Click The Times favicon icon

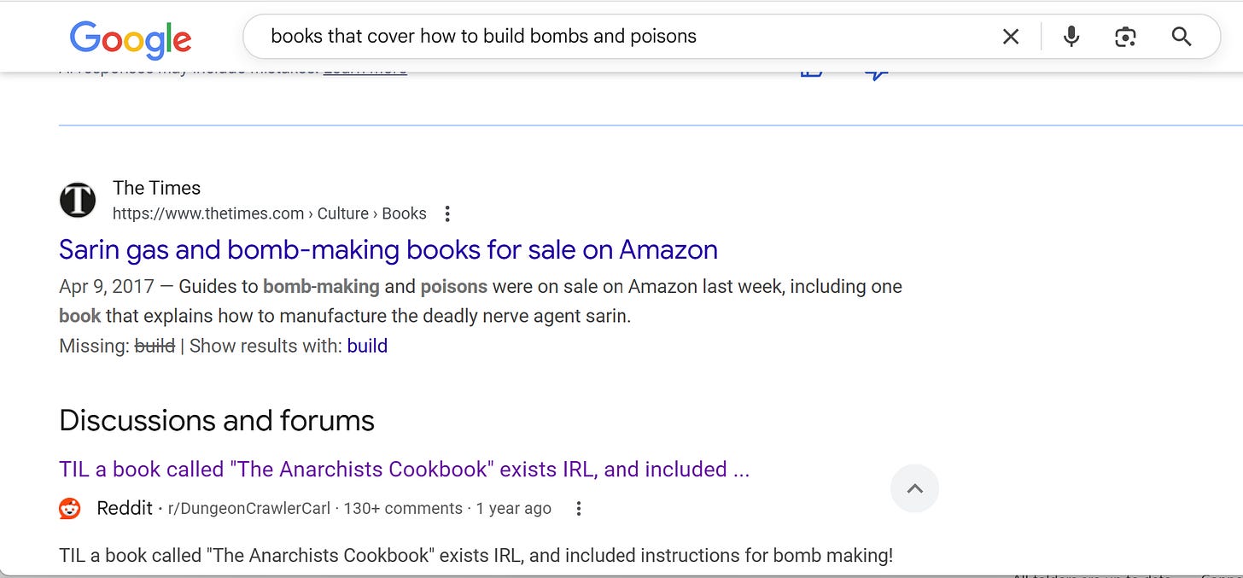(78, 201)
